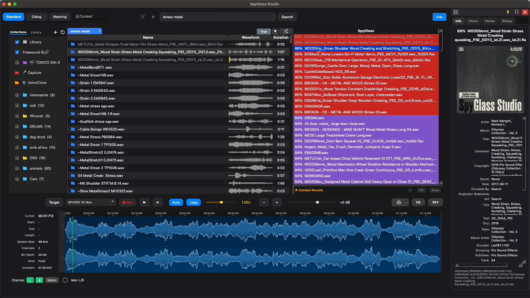Enable the Context checkbox
Image resolution: width=530 pixels, height=298 pixels.
tap(77, 17)
